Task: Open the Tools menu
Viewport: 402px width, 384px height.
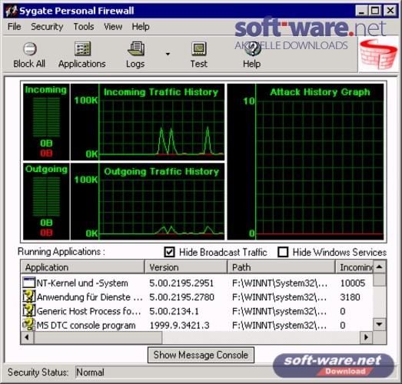Action: [x=84, y=27]
